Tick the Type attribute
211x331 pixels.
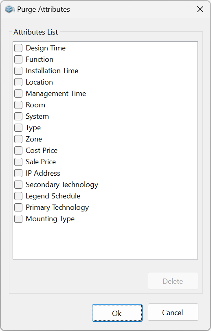pos(18,128)
